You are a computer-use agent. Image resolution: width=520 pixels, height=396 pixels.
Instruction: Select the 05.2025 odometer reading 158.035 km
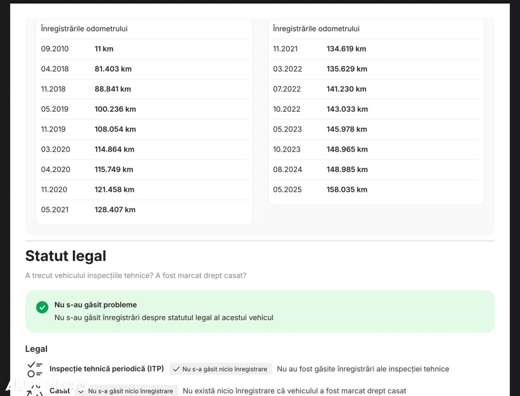click(347, 190)
